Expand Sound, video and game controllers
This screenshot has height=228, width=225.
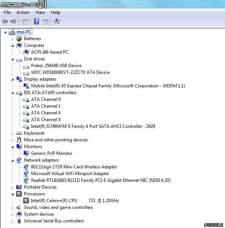tap(12, 208)
